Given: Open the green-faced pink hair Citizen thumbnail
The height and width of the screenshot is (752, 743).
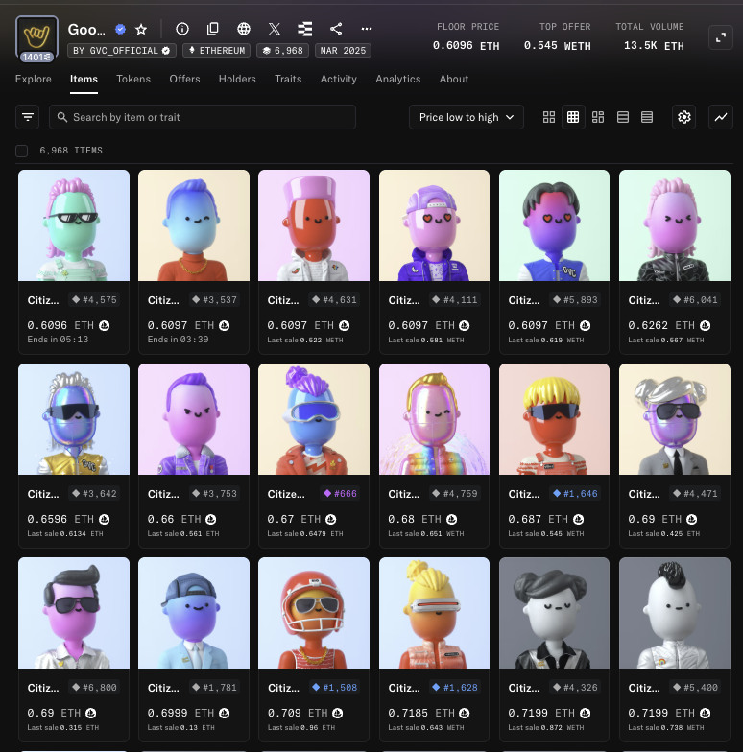Looking at the screenshot, I should [74, 225].
